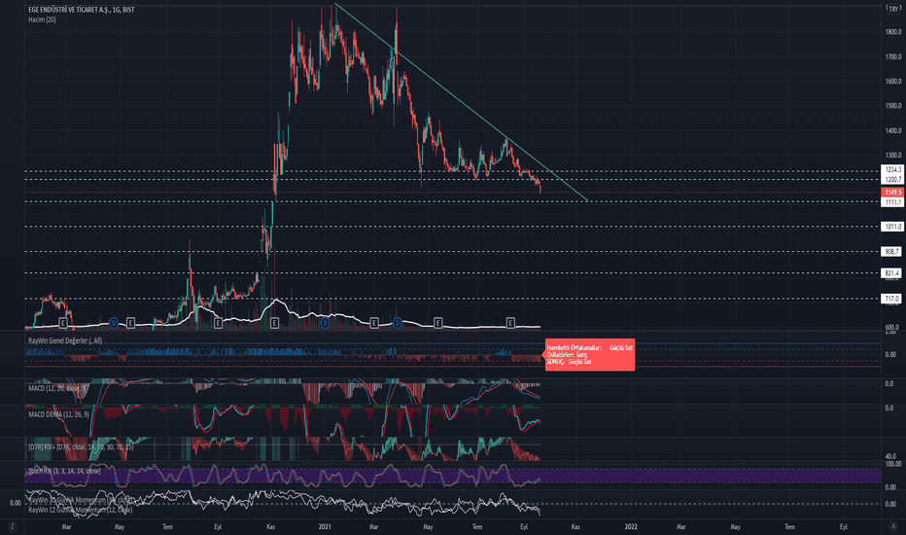
Task: Click the 1111.1 horizontal line price label
Action: [892, 202]
